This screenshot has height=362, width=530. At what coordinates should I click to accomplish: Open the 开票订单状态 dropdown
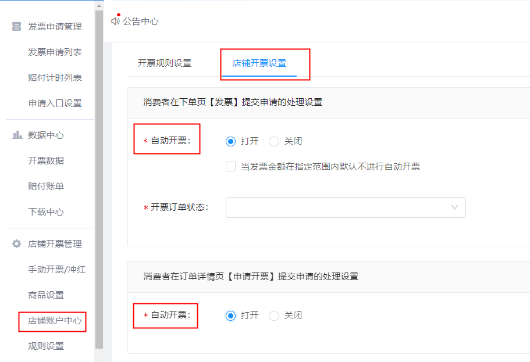[x=346, y=207]
